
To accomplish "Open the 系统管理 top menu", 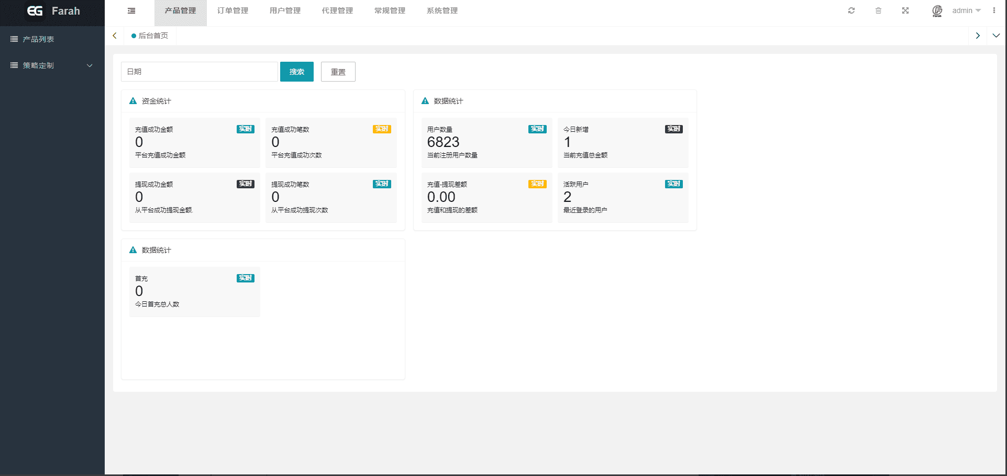I will [442, 10].
